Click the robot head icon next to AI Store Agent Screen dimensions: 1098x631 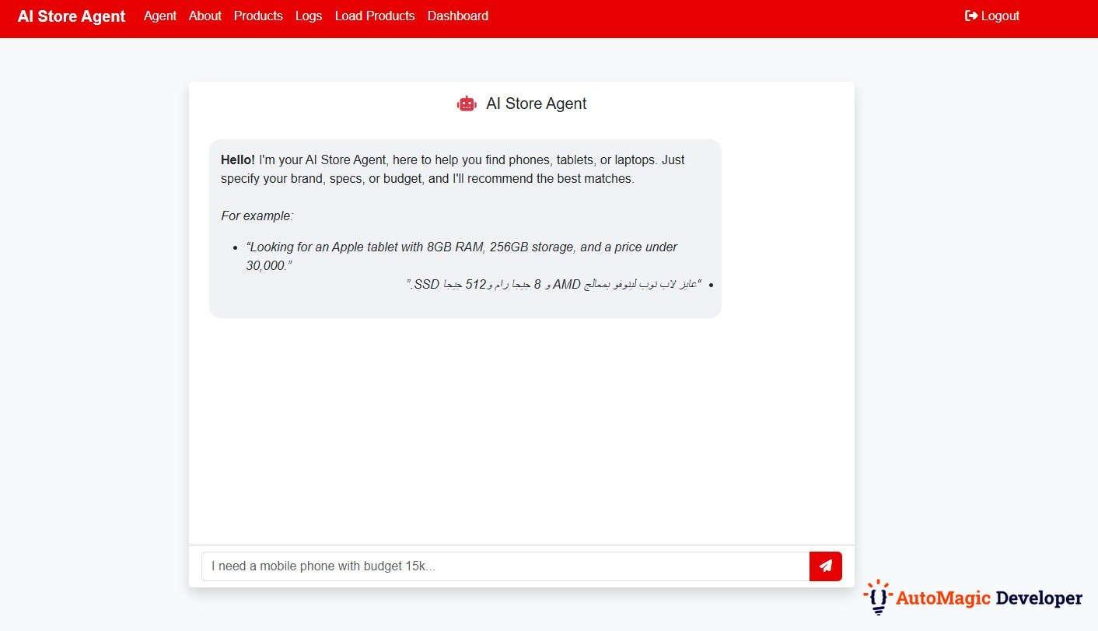(x=467, y=103)
